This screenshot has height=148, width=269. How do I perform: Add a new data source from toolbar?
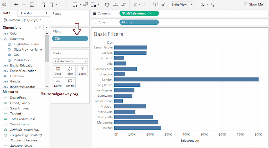pyautogui.click(x=44, y=4)
